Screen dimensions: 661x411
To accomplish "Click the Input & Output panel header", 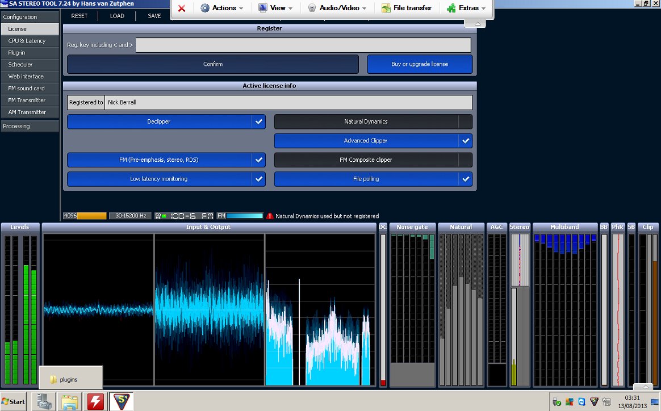I will click(208, 227).
